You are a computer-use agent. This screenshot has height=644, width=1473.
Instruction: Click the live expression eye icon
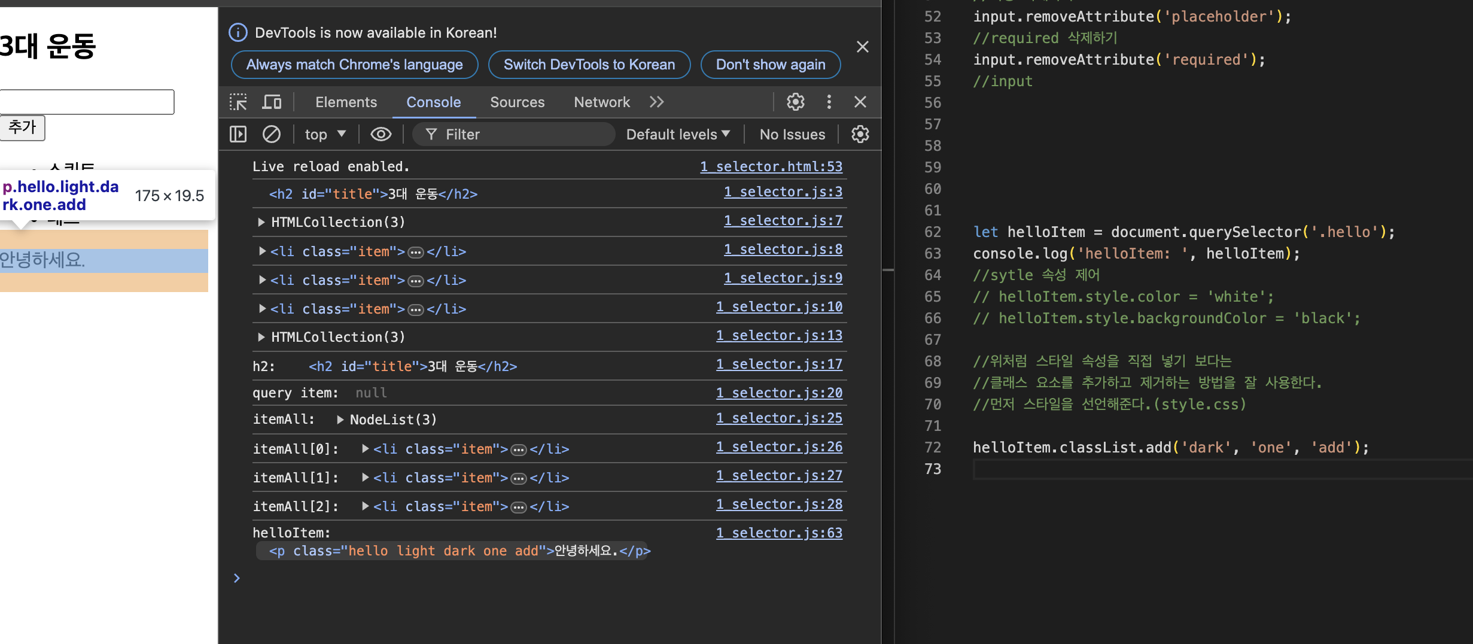(x=381, y=134)
